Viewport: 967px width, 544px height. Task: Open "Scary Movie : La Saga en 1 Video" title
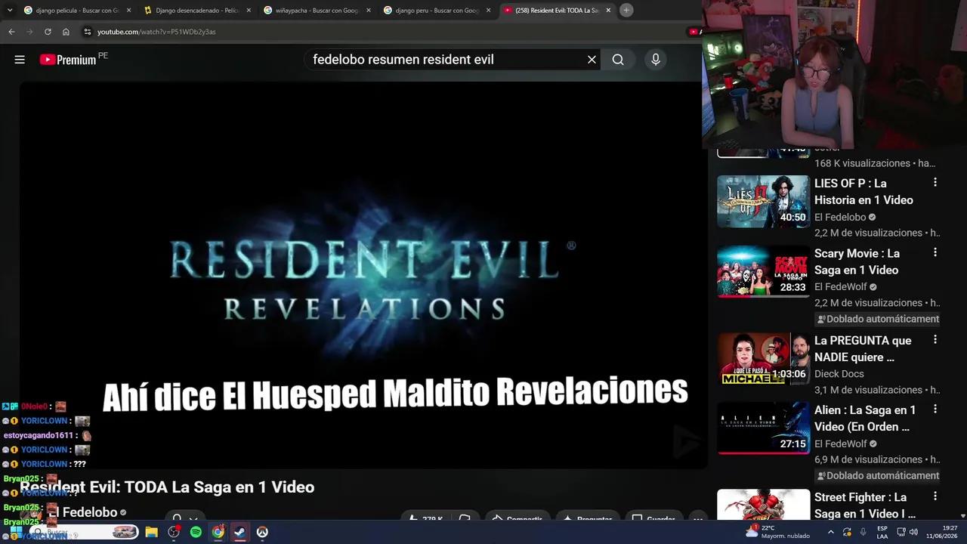(x=857, y=261)
